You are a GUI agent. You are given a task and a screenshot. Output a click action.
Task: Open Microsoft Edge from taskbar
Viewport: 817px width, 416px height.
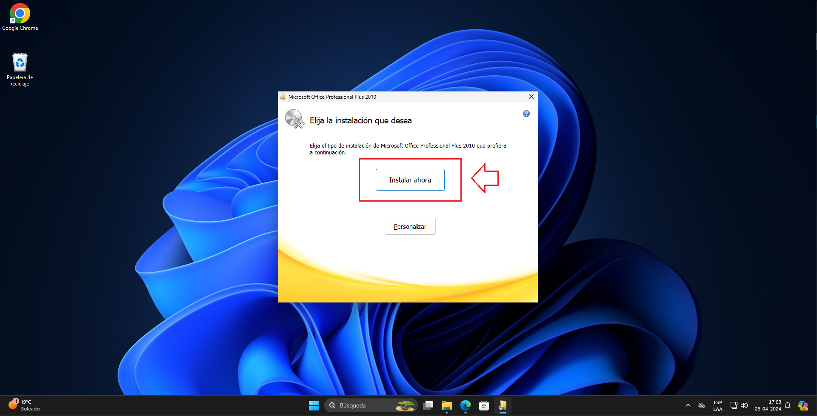tap(465, 405)
